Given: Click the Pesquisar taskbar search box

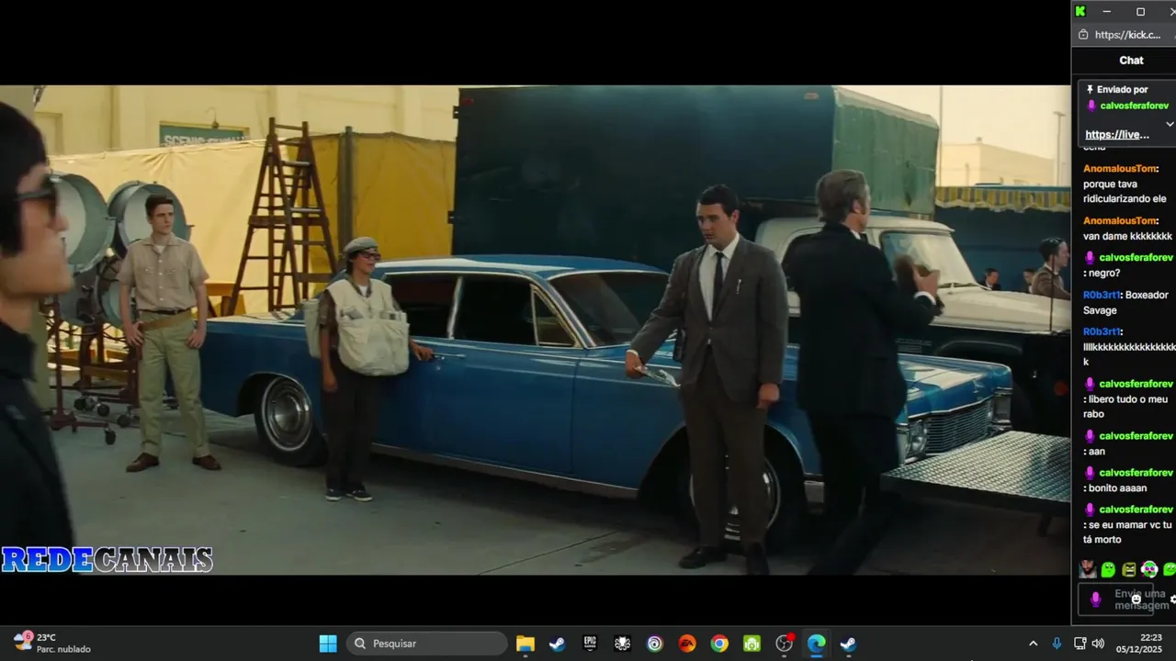Looking at the screenshot, I should coord(427,644).
